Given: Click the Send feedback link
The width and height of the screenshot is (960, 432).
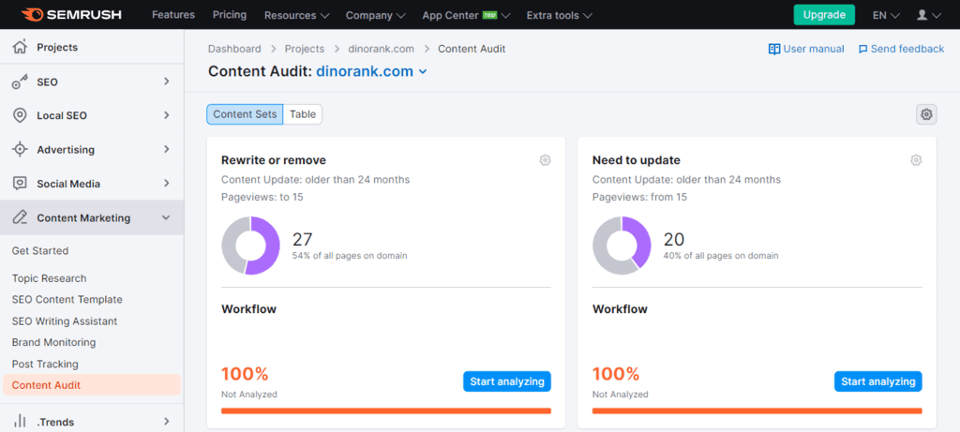Looking at the screenshot, I should point(901,49).
